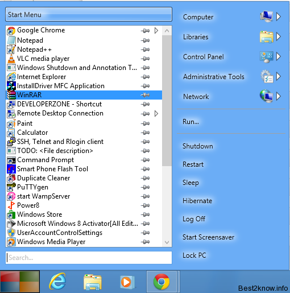The width and height of the screenshot is (290, 293).
Task: Toggle pin for Command Prompt
Action: pos(146,160)
